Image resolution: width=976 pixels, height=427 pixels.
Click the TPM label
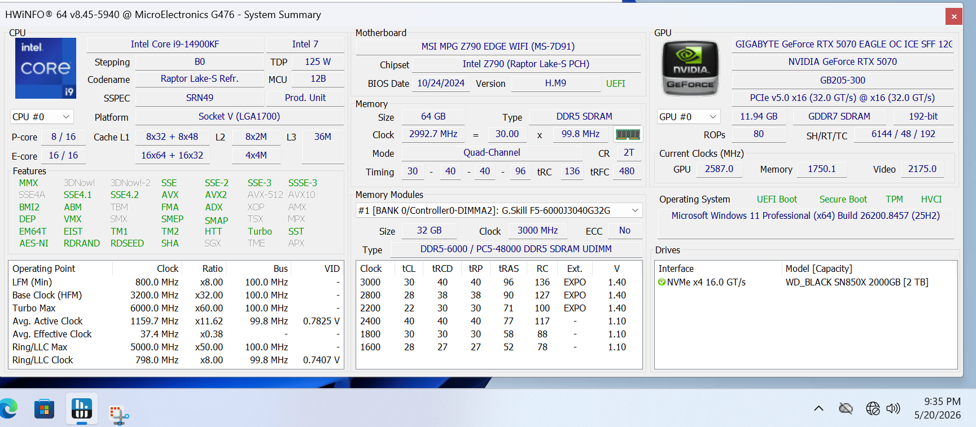[x=894, y=199]
